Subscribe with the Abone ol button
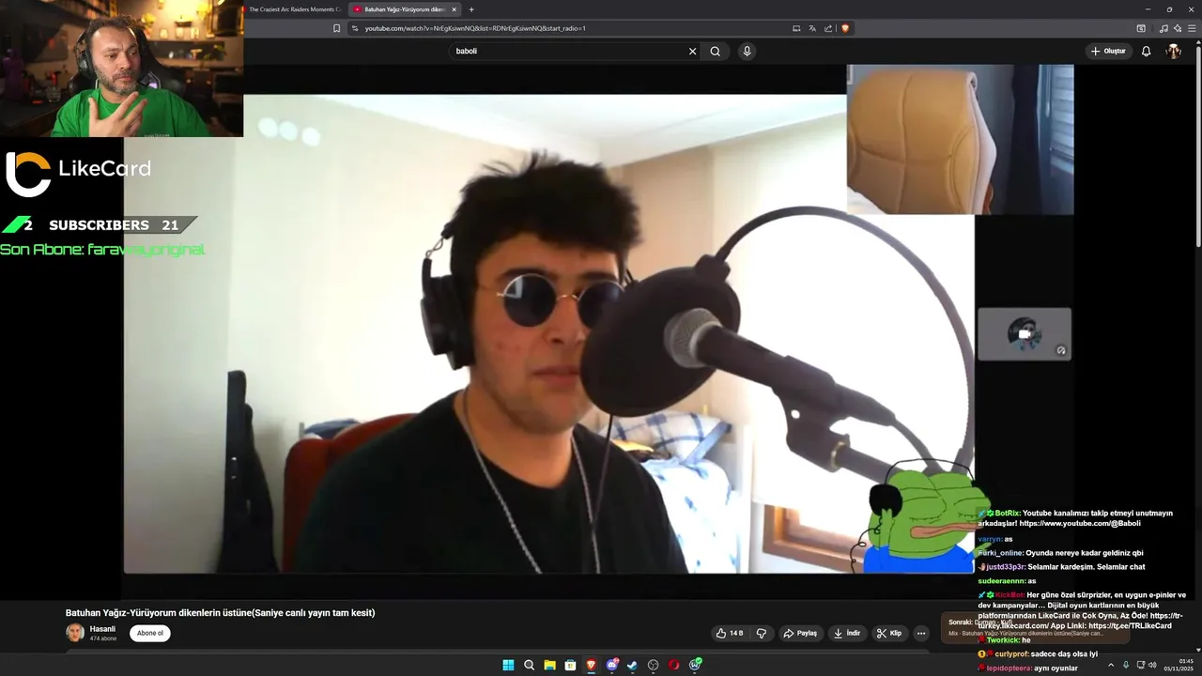 pos(150,633)
